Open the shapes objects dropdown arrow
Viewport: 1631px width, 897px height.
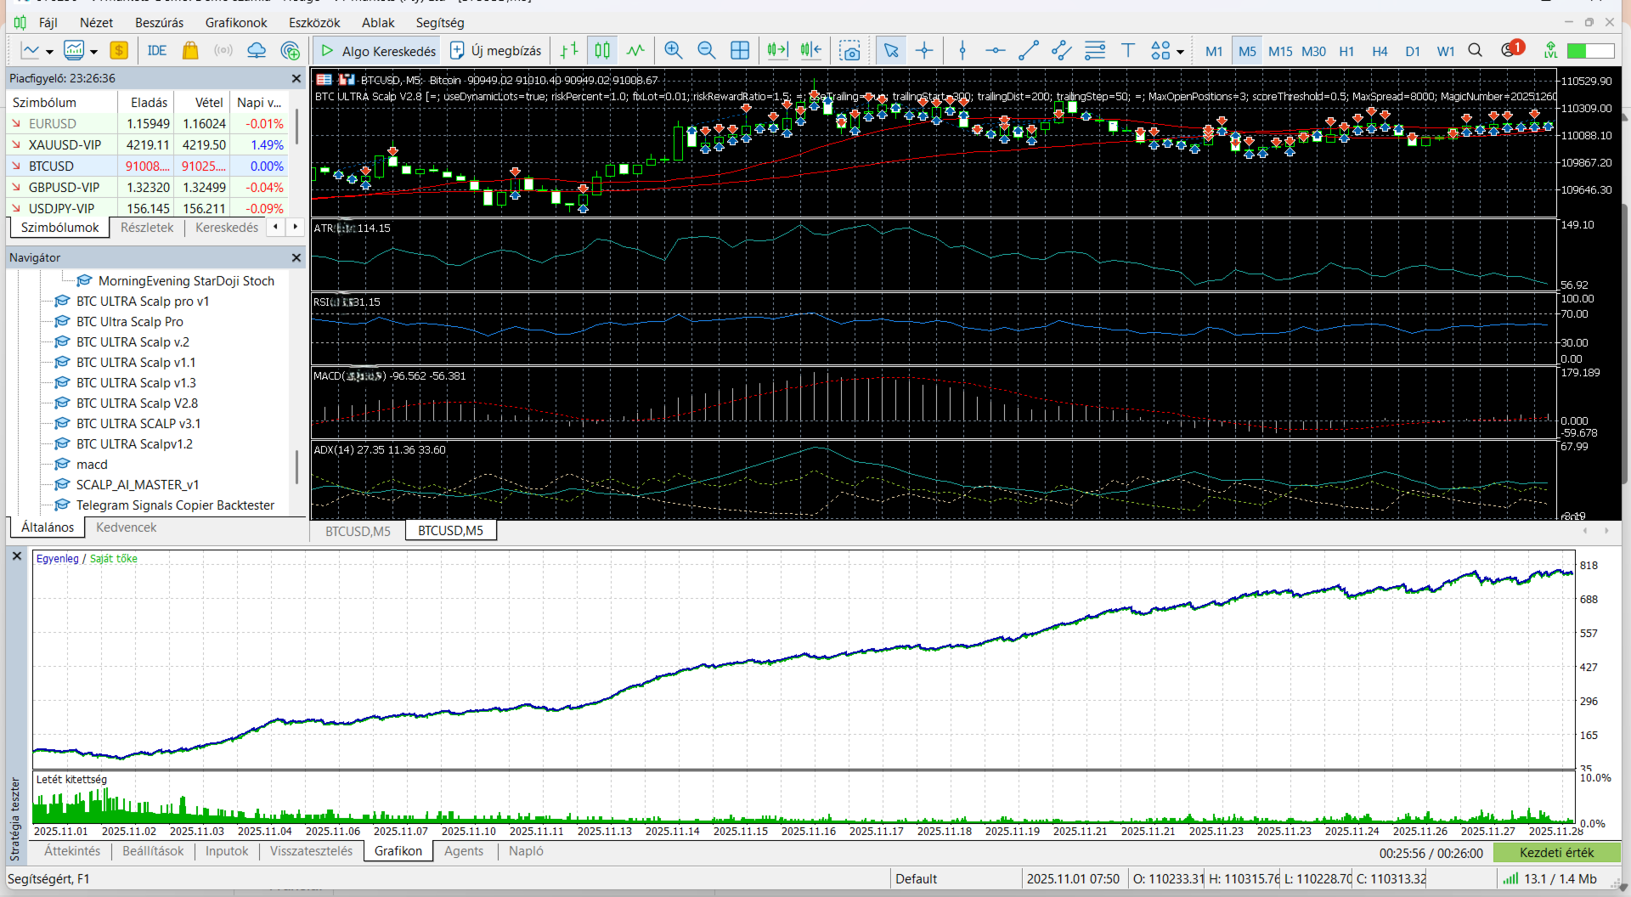[x=1180, y=52]
